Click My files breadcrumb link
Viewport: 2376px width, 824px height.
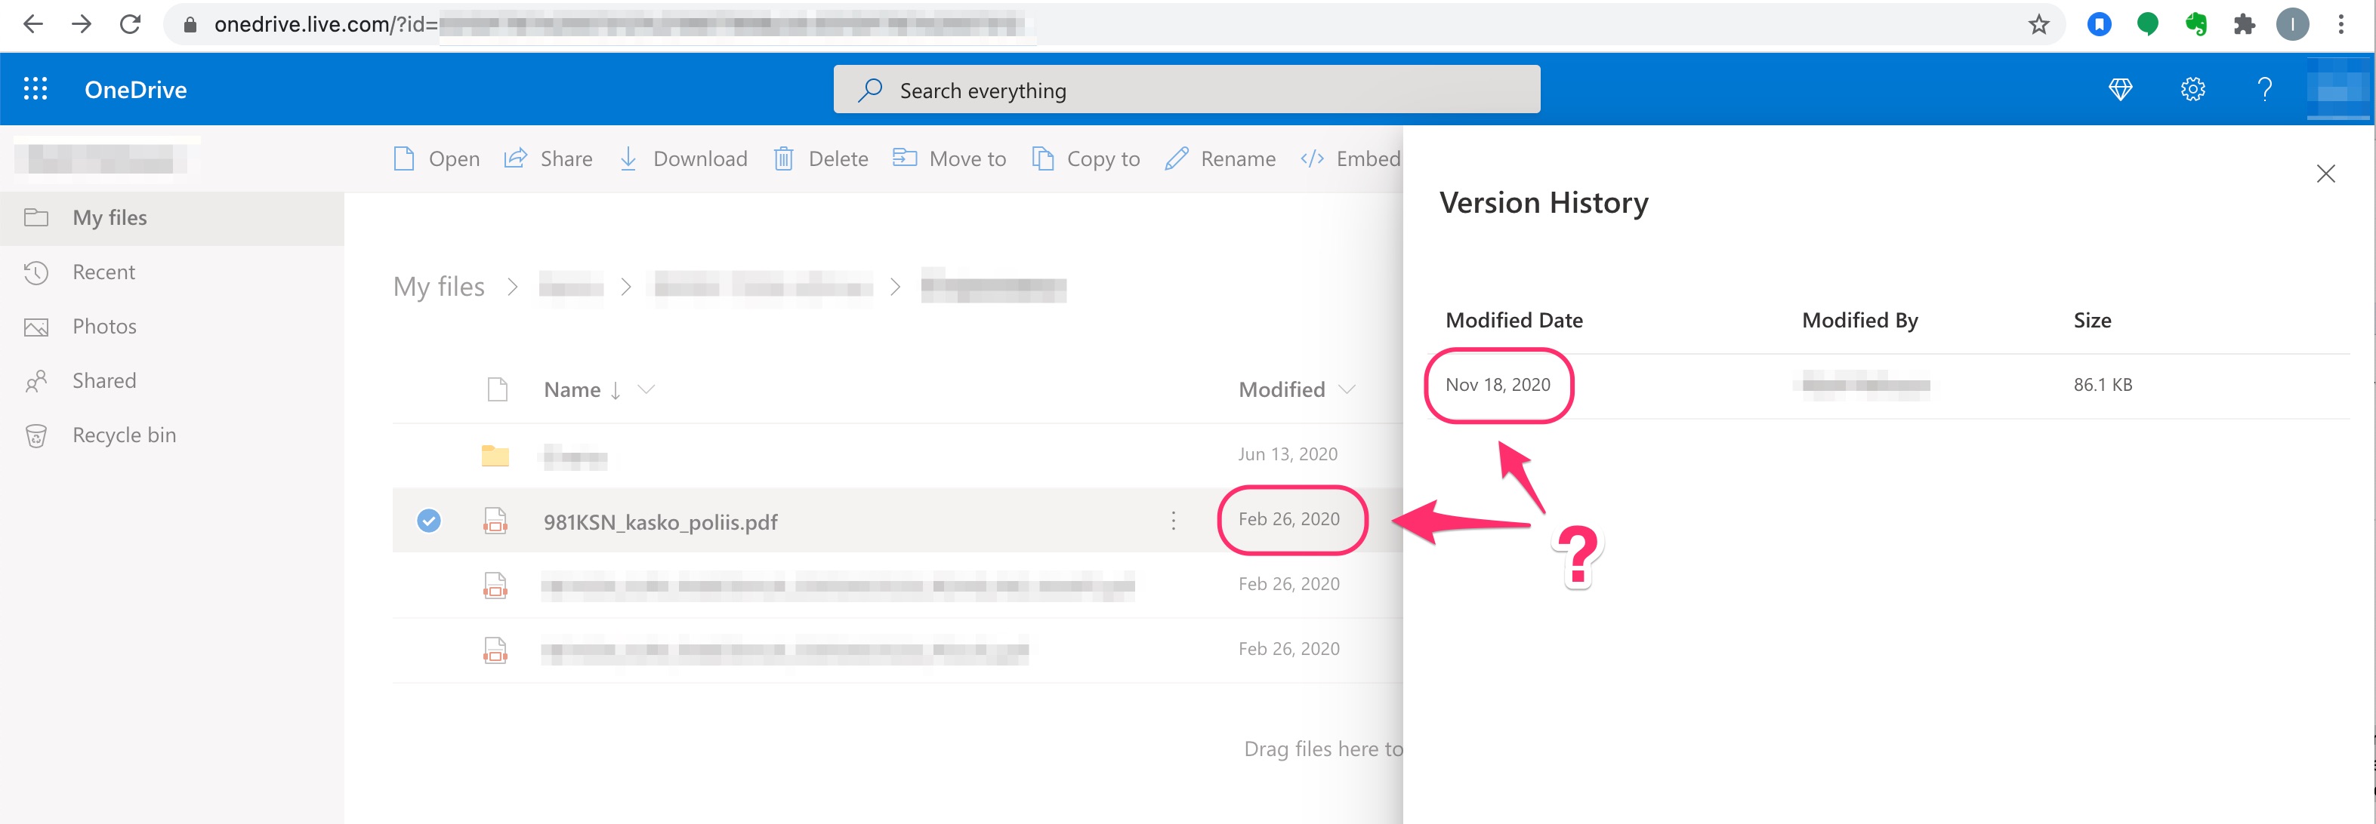438,287
